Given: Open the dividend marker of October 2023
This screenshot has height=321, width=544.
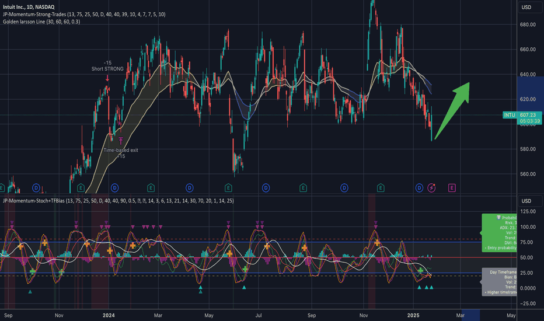Looking at the screenshot, I should point(36,188).
